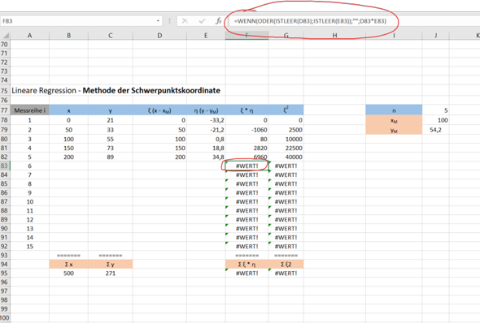The image size is (480, 323).
Task: Click cell with value 54,2
Action: click(435, 130)
